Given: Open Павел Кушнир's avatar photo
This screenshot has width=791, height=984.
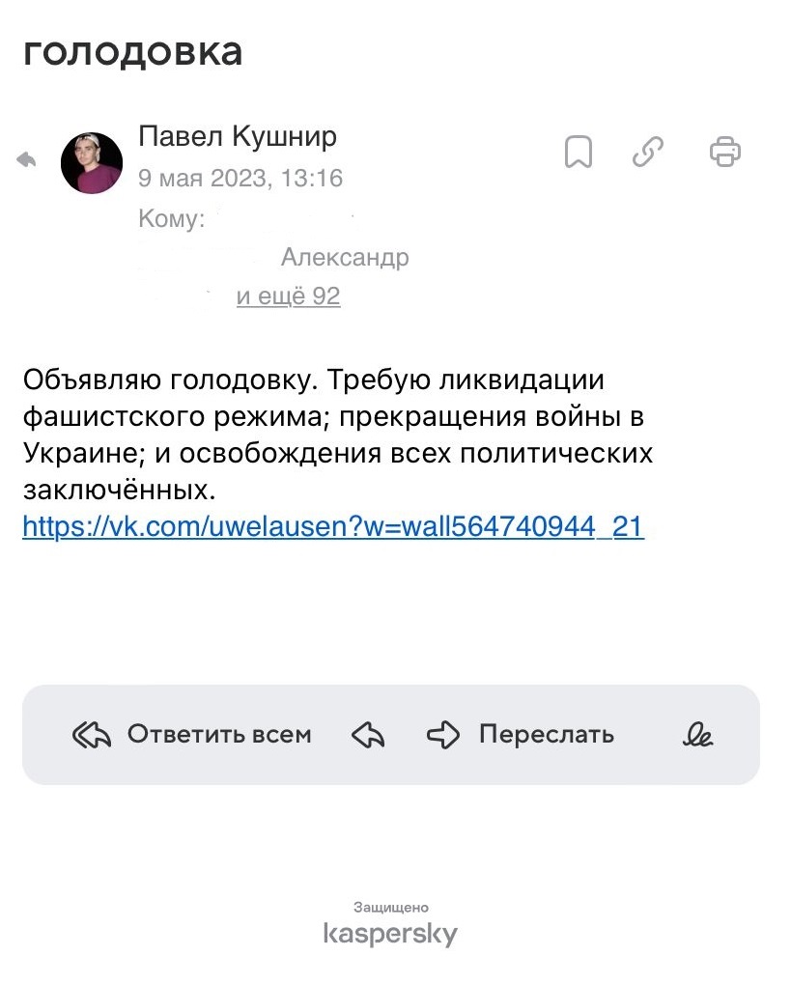Looking at the screenshot, I should tap(92, 163).
